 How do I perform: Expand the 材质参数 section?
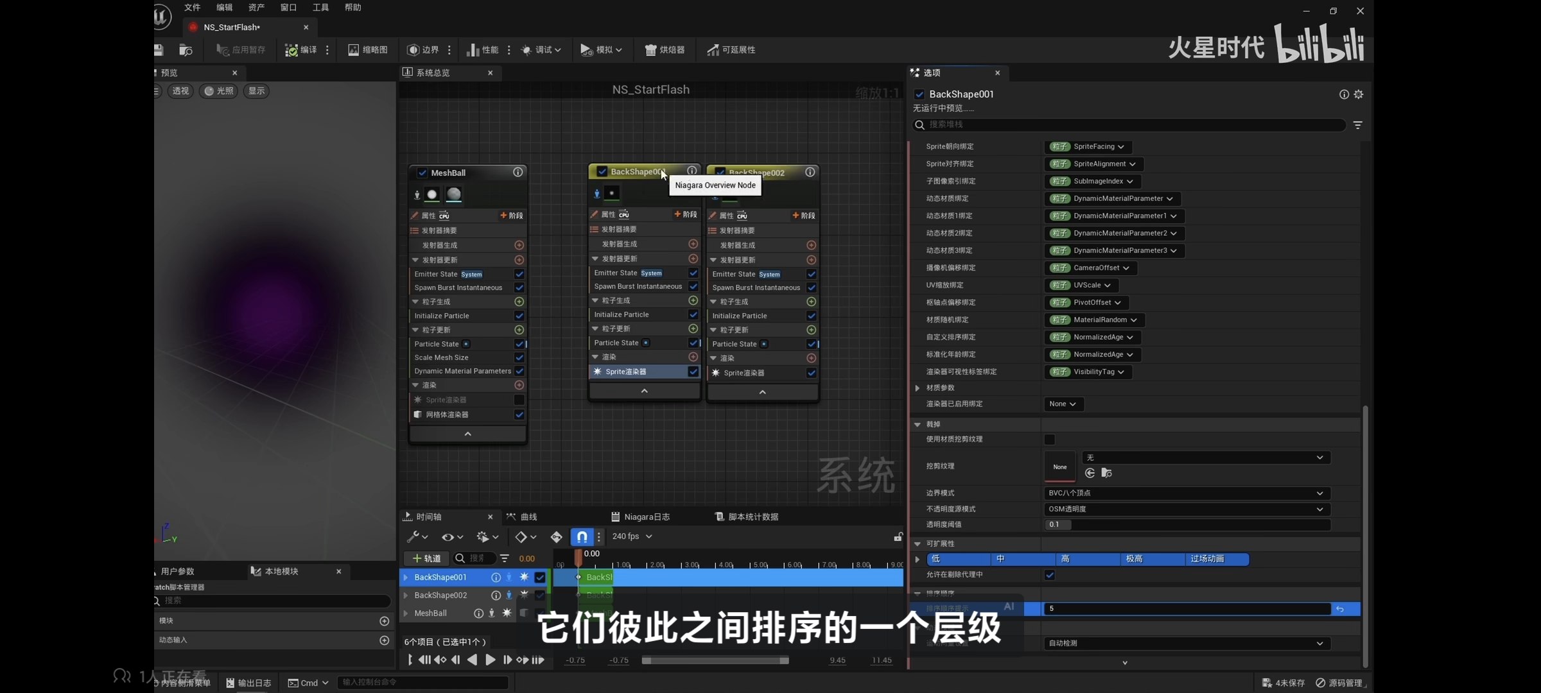918,388
